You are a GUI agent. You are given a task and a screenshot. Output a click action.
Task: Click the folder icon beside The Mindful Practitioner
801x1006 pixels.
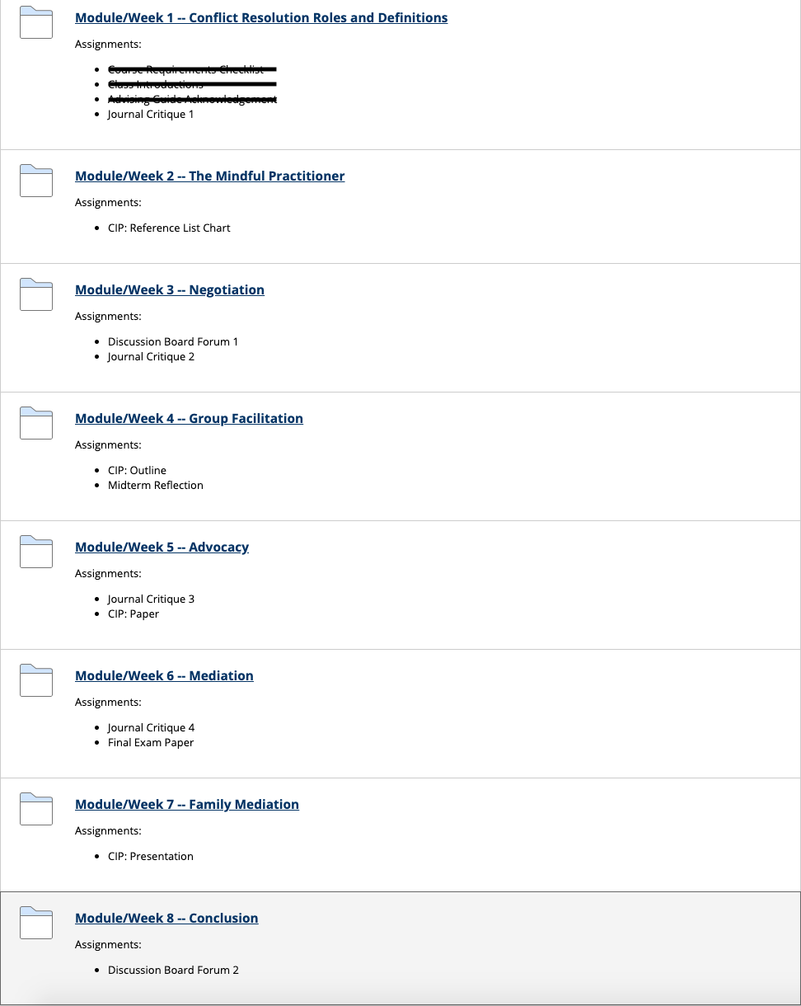click(x=36, y=181)
